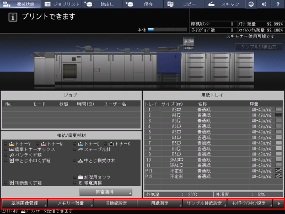Click the 原稿カウンター field

pos(214,24)
